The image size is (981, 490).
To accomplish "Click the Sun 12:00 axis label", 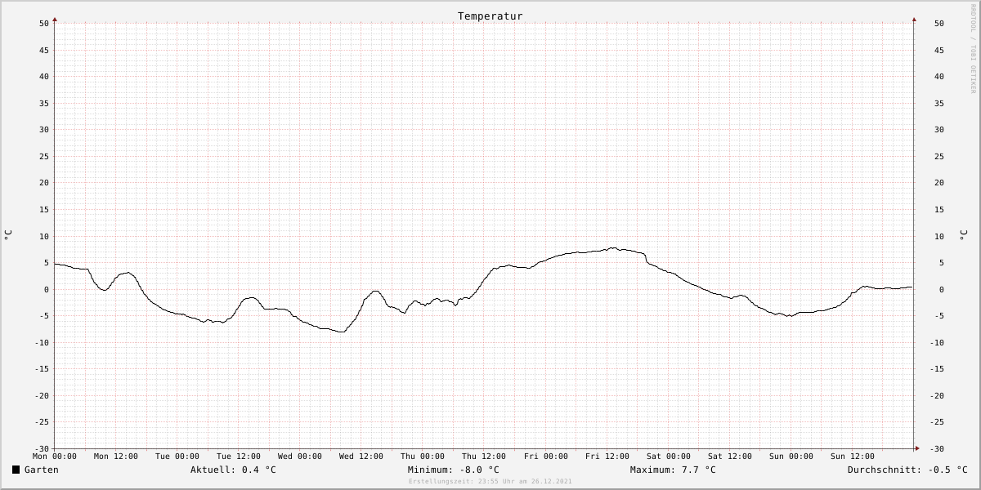I will (853, 457).
